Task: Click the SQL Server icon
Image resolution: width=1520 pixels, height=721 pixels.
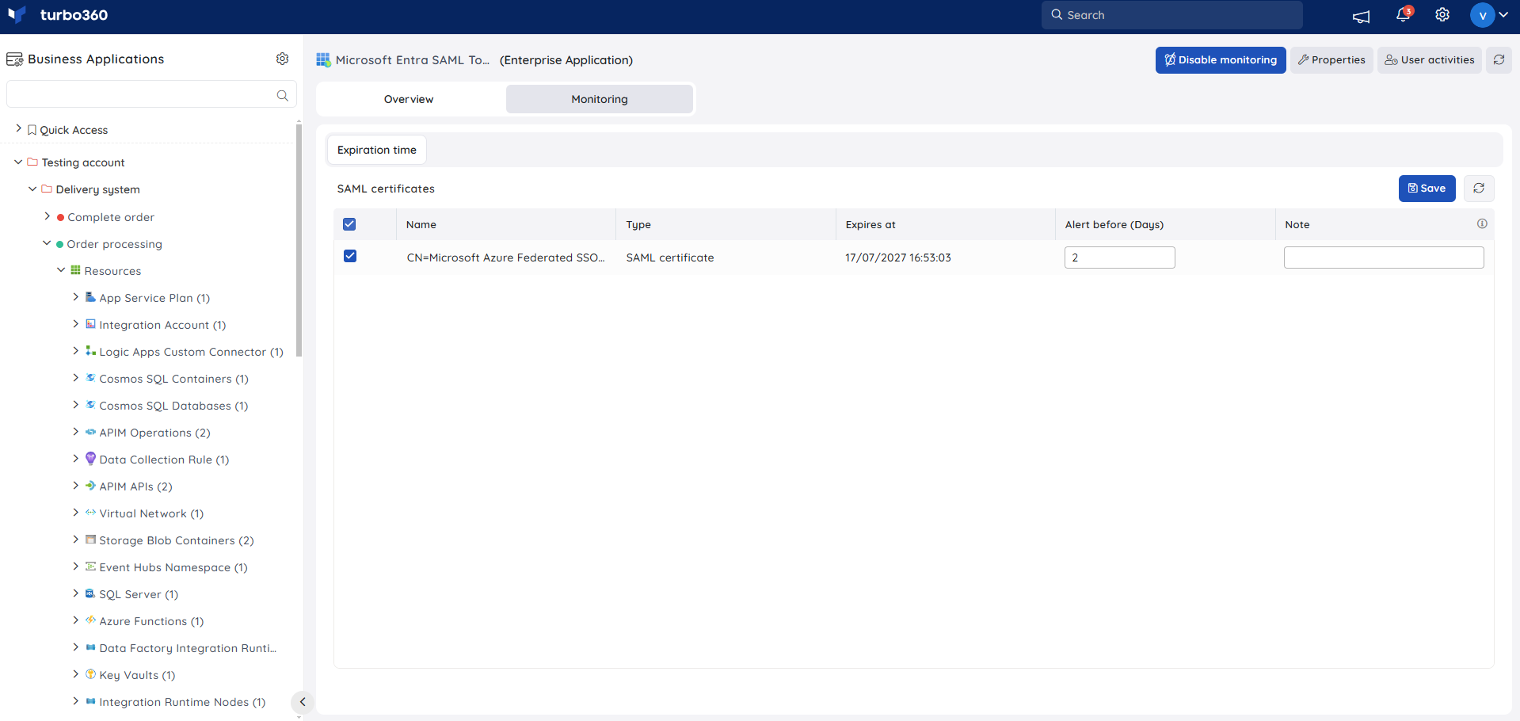Action: [x=90, y=593]
